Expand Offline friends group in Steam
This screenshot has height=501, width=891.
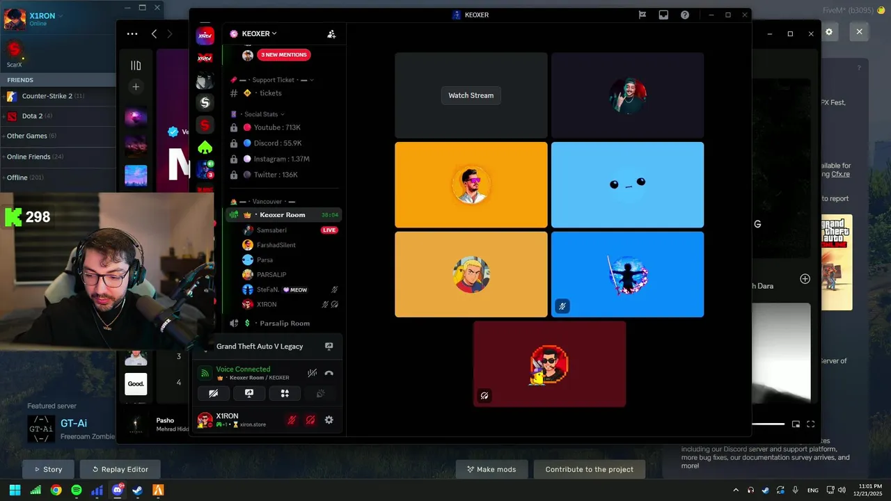click(58, 177)
